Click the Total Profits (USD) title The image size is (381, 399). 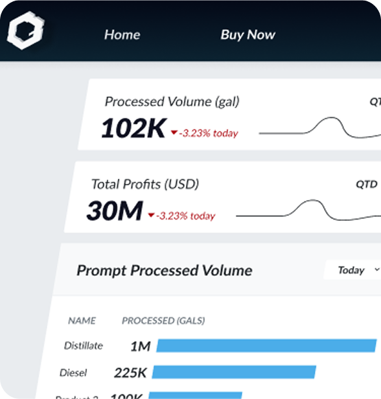pyautogui.click(x=145, y=184)
